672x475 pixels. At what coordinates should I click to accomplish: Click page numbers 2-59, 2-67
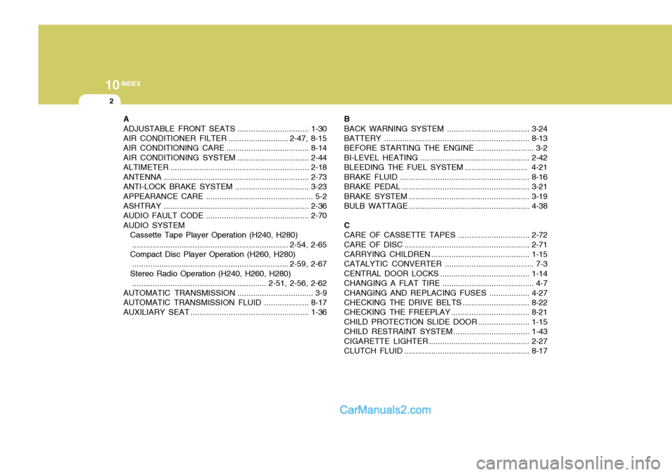pyautogui.click(x=308, y=264)
